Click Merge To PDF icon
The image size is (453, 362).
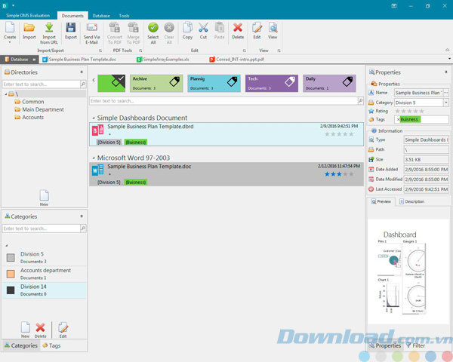(x=133, y=27)
